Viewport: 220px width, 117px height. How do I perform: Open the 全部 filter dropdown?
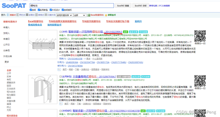point(80,15)
